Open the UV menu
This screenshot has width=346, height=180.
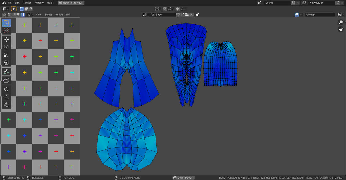(68, 15)
